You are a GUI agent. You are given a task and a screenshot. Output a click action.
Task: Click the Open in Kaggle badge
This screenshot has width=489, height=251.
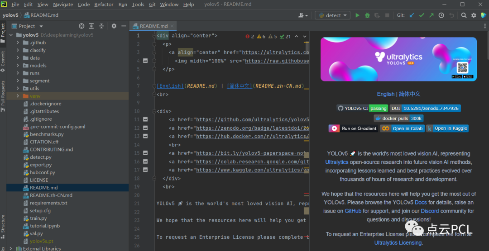pyautogui.click(x=447, y=128)
